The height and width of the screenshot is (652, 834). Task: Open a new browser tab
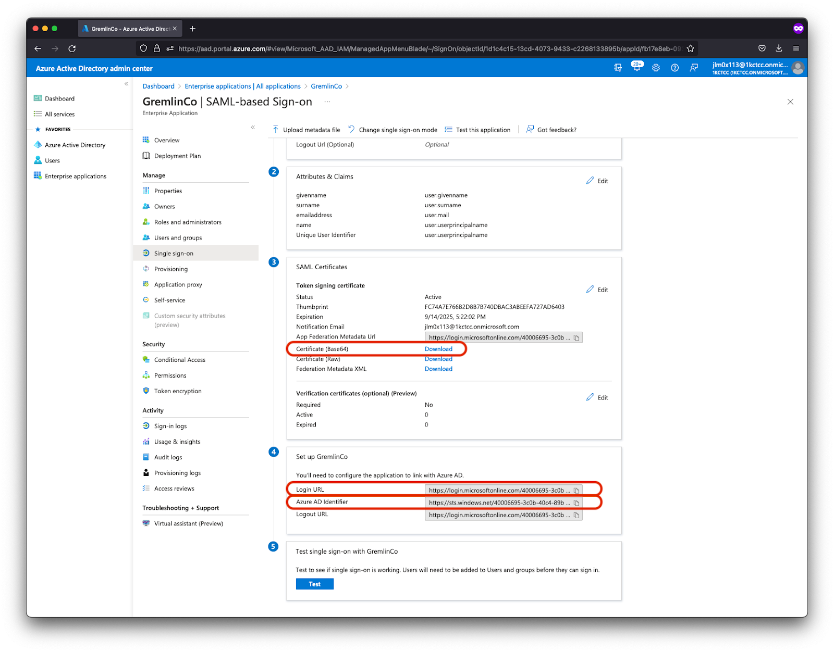pos(192,29)
